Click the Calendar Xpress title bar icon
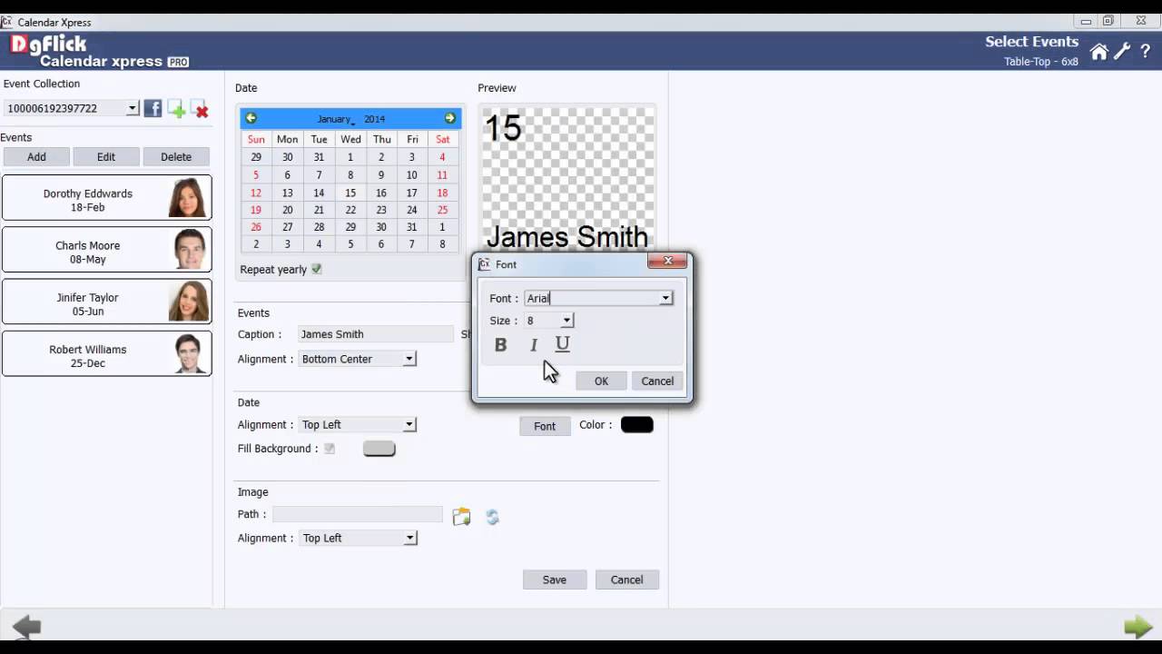 tap(7, 22)
